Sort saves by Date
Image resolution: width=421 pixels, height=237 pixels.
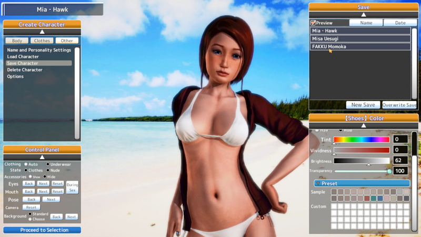point(400,23)
